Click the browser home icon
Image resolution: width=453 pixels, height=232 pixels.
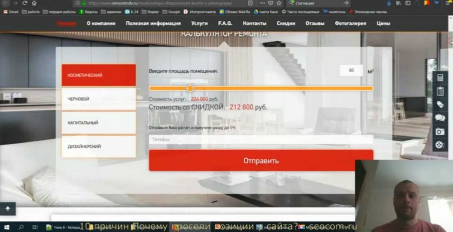[34, 3]
